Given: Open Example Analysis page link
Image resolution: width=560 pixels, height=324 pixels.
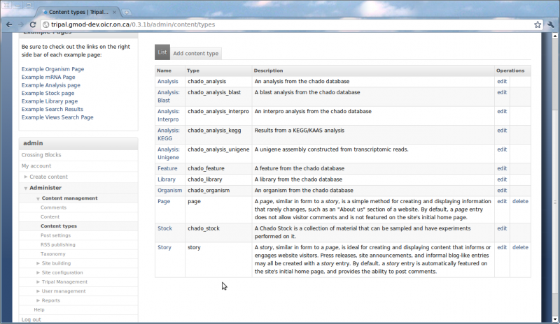Looking at the screenshot, I should pyautogui.click(x=50, y=85).
